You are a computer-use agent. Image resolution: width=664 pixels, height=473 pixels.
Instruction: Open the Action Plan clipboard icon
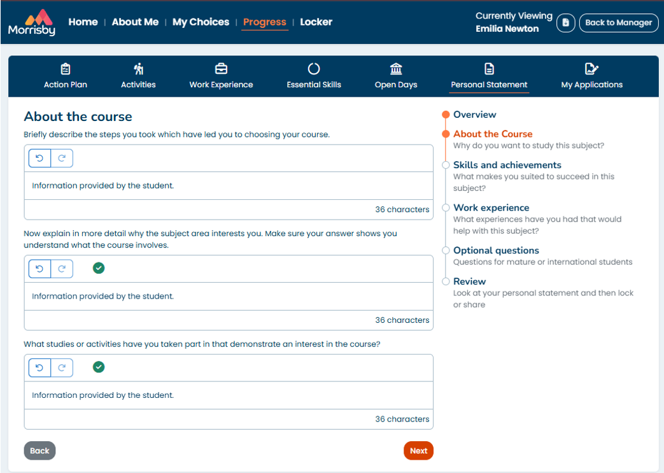coord(65,69)
